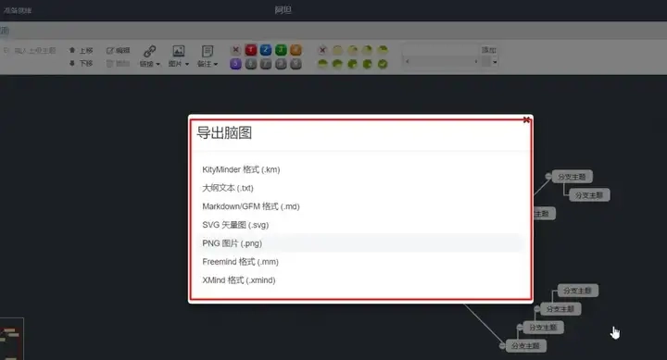Clear priority with the first X icon

click(x=235, y=50)
